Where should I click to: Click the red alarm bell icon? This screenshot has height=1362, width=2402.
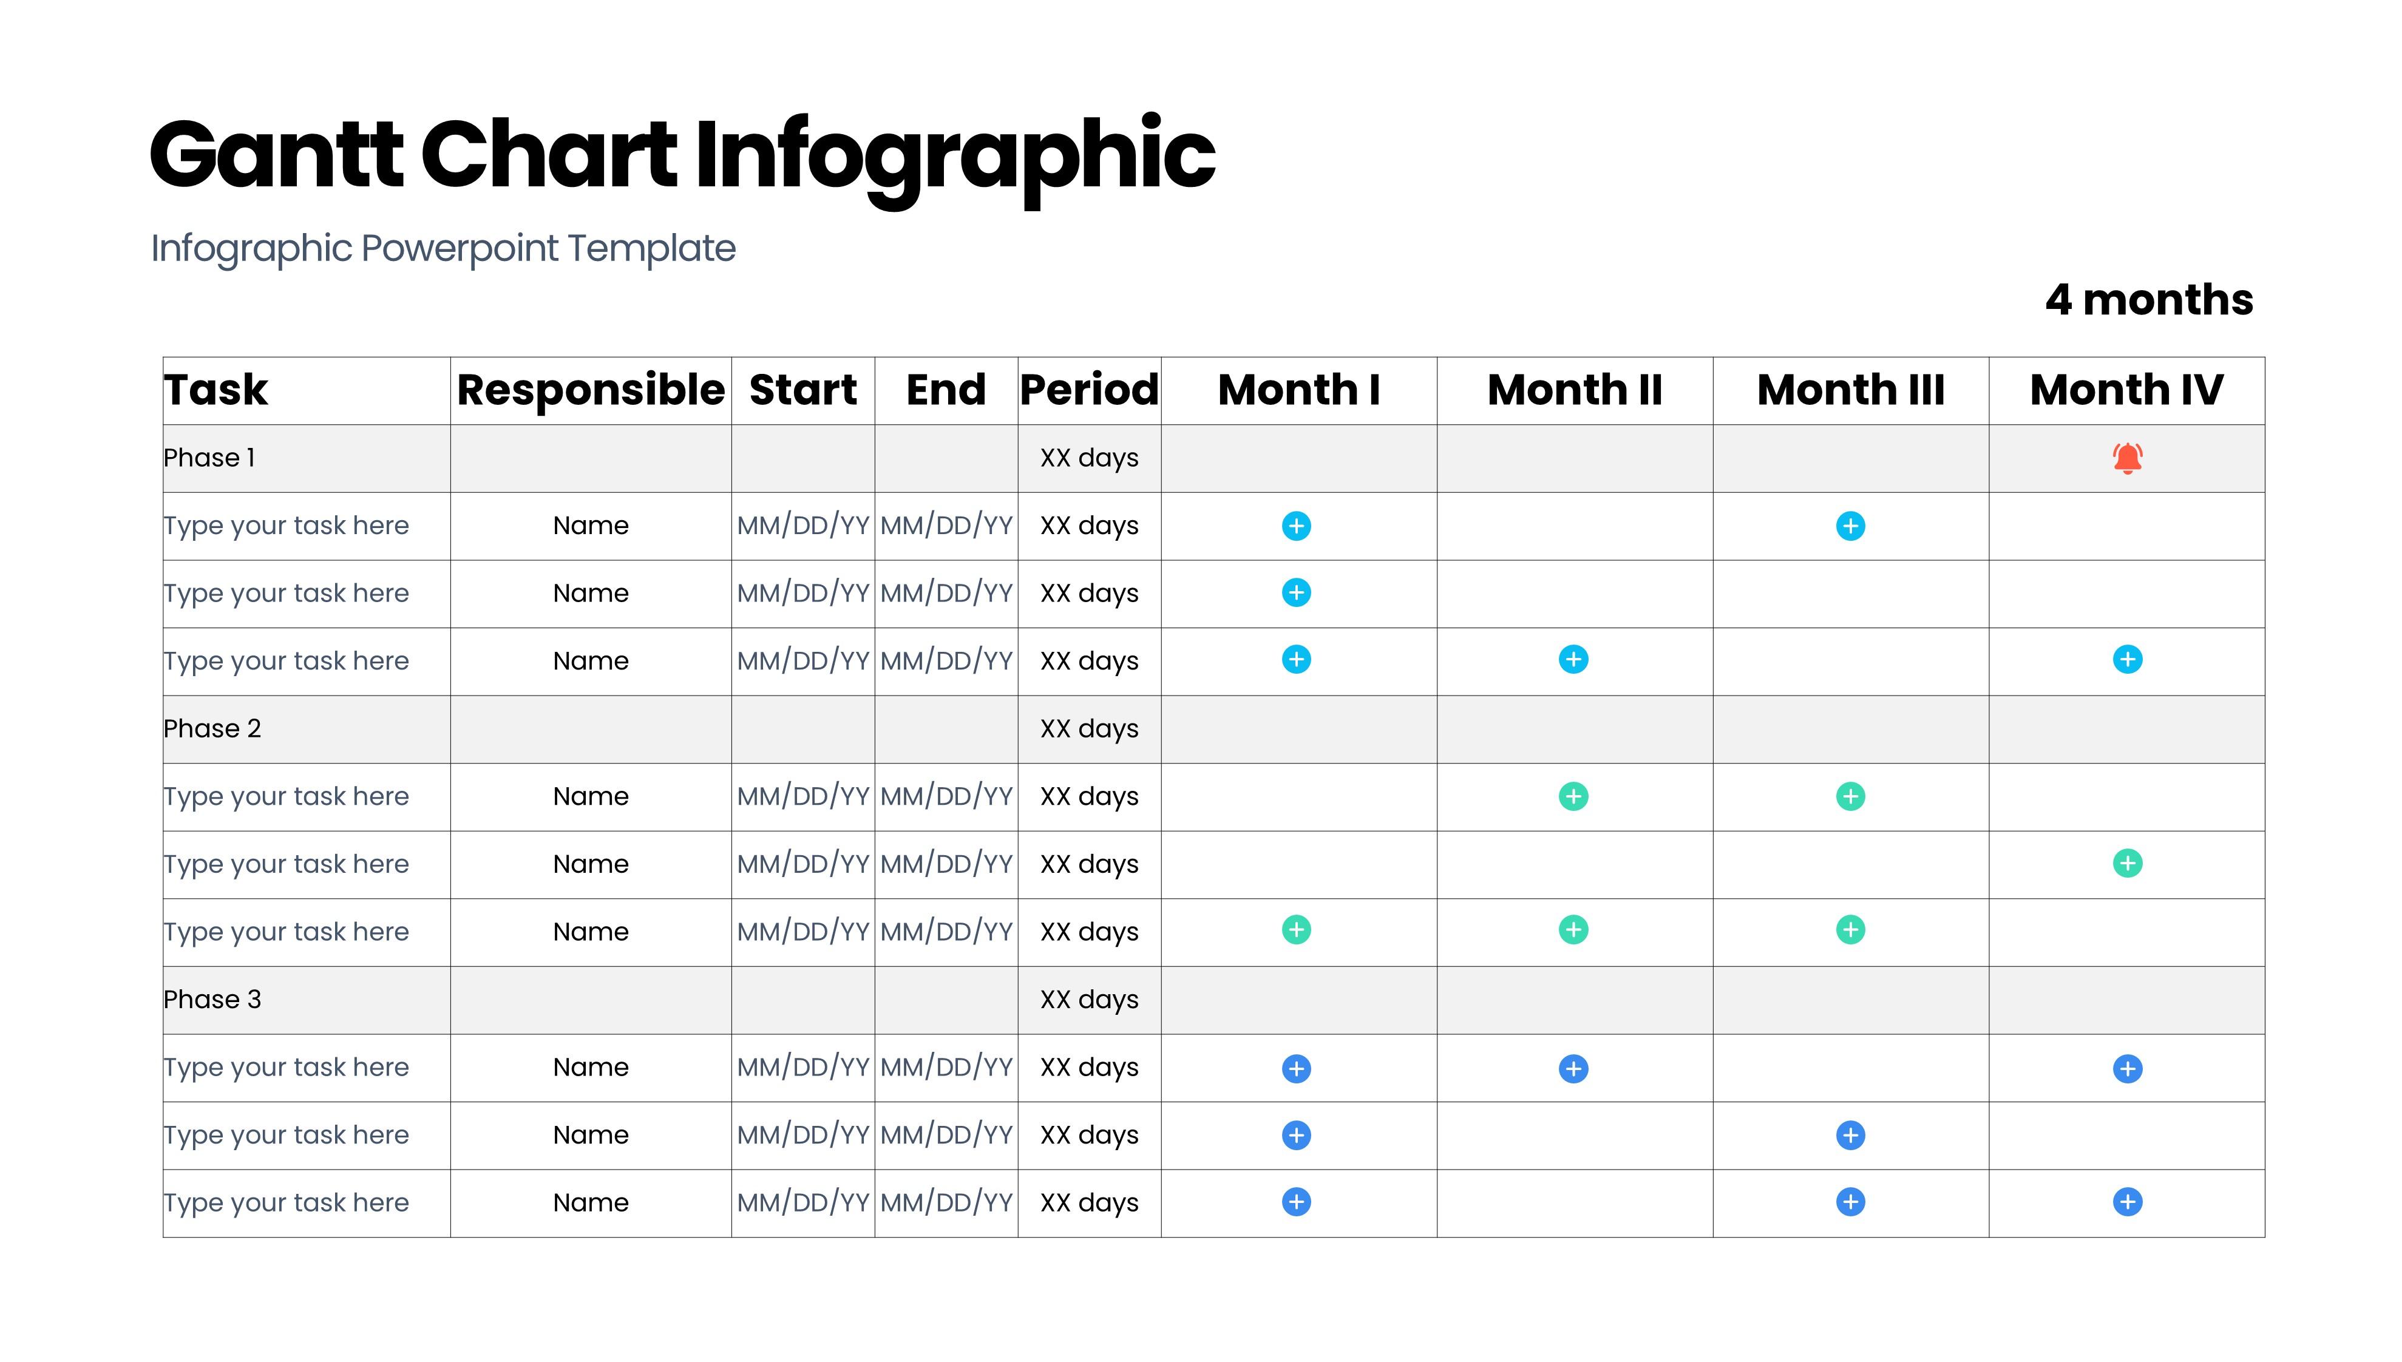[x=2127, y=458]
